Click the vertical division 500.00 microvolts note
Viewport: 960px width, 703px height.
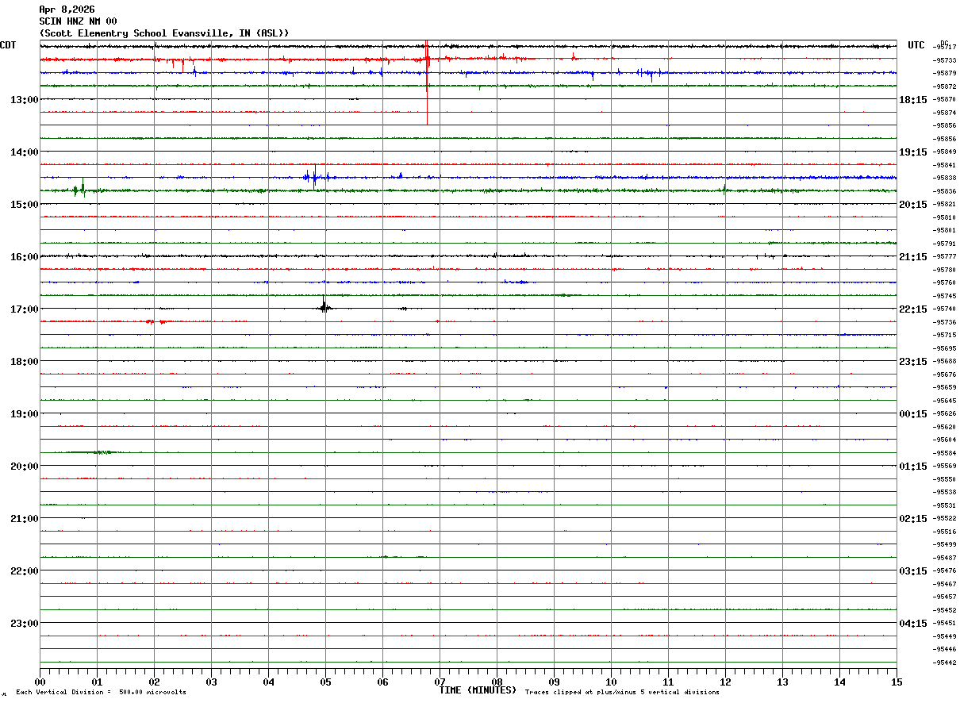pos(101,692)
